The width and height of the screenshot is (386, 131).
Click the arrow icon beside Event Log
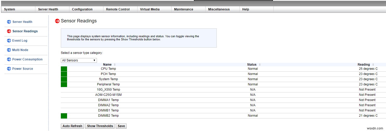point(9,41)
